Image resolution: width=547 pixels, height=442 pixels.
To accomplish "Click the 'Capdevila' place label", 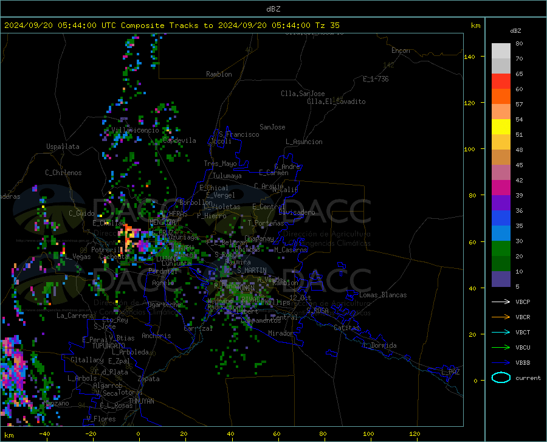I will click(x=179, y=140).
